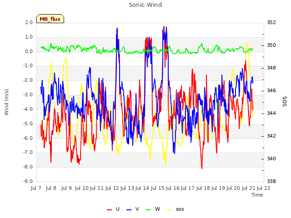This screenshot has height=218, width=291.
Task: Click the Sonic Wind chart title
Action: 145,5
